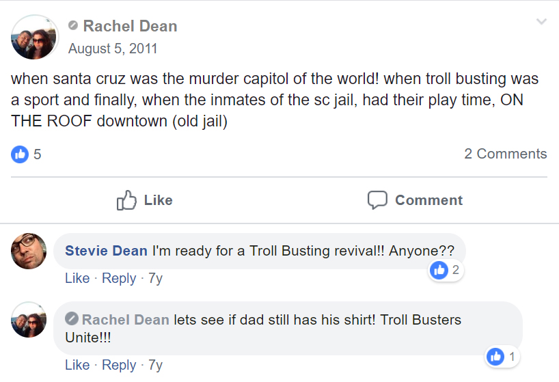Click the gray icon beside Rachel Dean's header name
The width and height of the screenshot is (559, 382).
[x=73, y=26]
